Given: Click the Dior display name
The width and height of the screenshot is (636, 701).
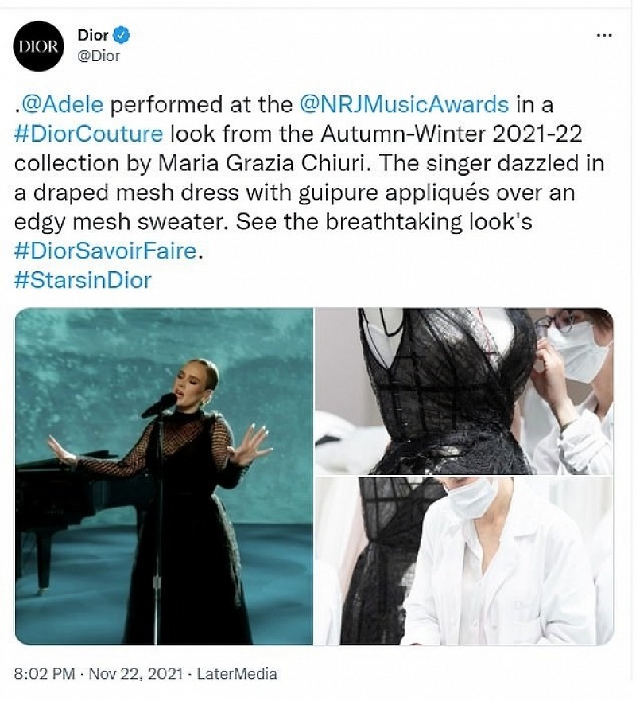Looking at the screenshot, I should pyautogui.click(x=93, y=35).
